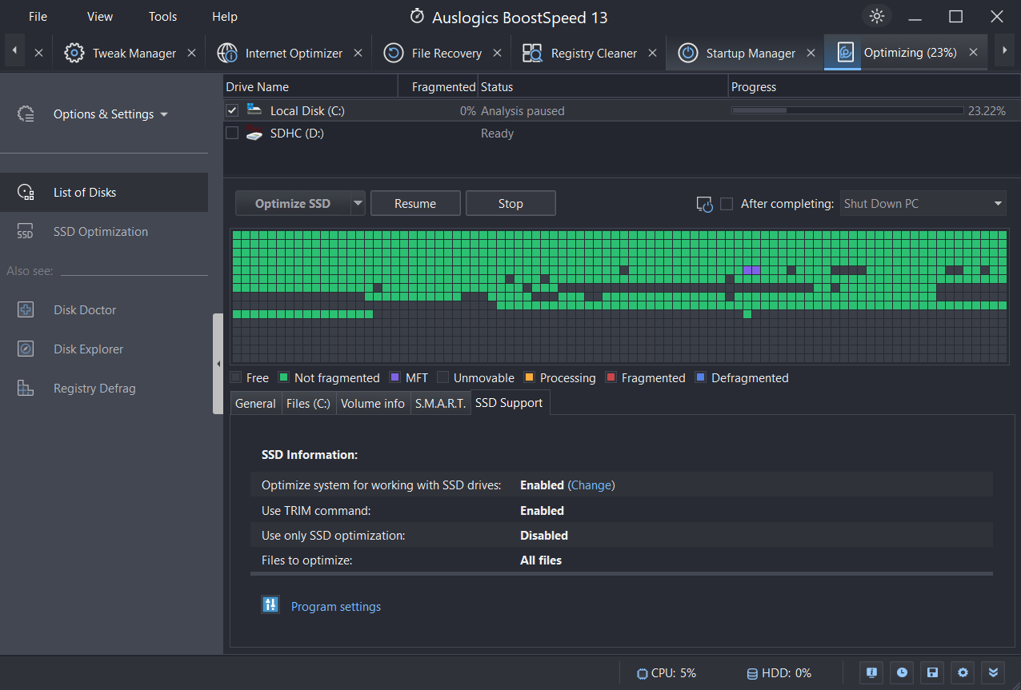Click the Resume button
Image resolution: width=1021 pixels, height=690 pixels.
point(415,204)
